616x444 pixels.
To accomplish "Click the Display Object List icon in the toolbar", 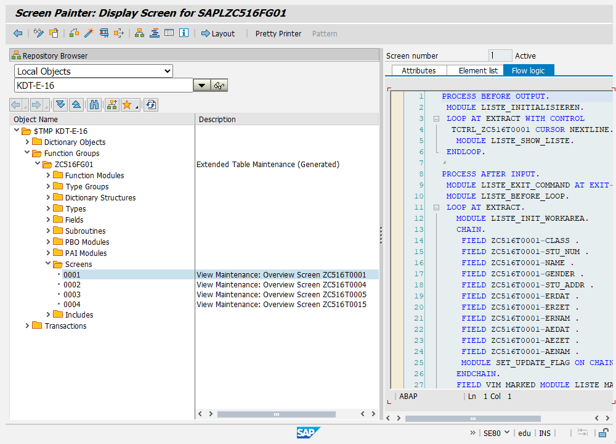I will click(139, 33).
